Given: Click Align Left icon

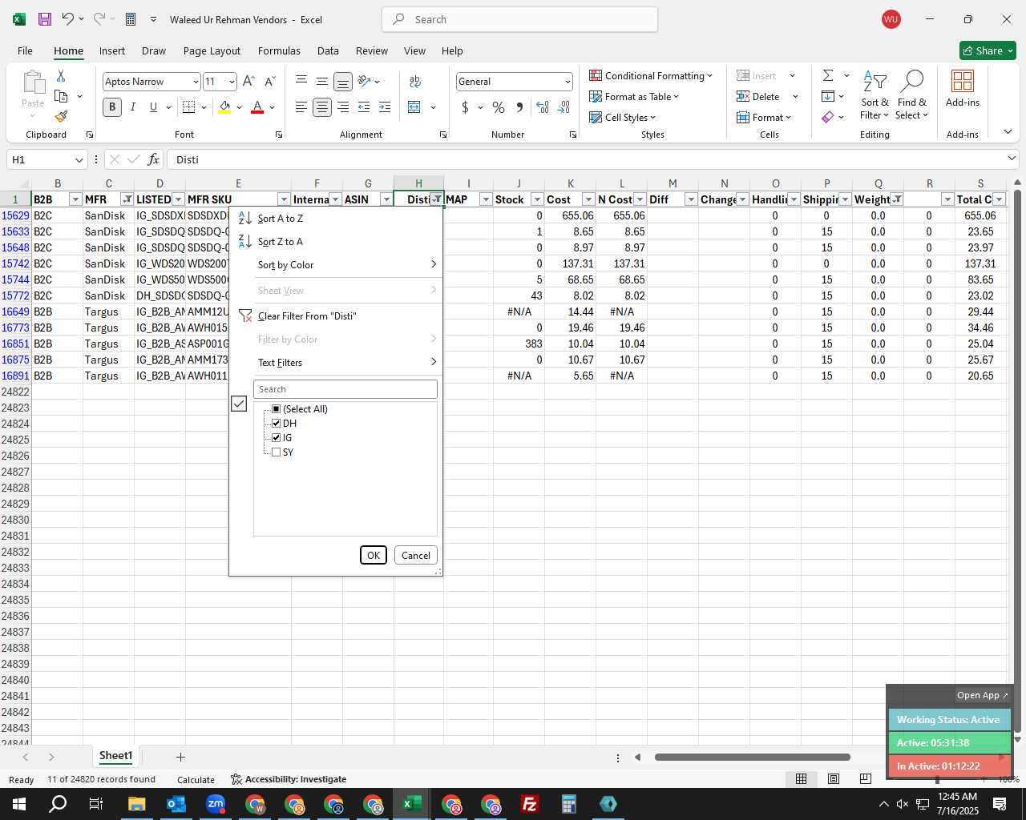Looking at the screenshot, I should [x=301, y=107].
